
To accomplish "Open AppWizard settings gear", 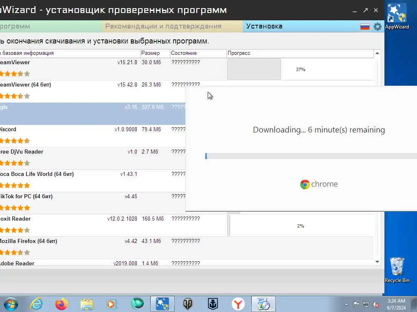I will point(377,26).
